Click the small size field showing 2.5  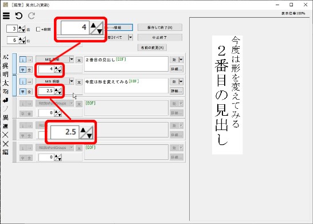click(46, 91)
